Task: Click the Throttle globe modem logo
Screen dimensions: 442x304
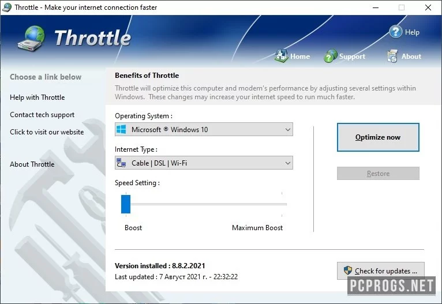Action: [x=31, y=38]
